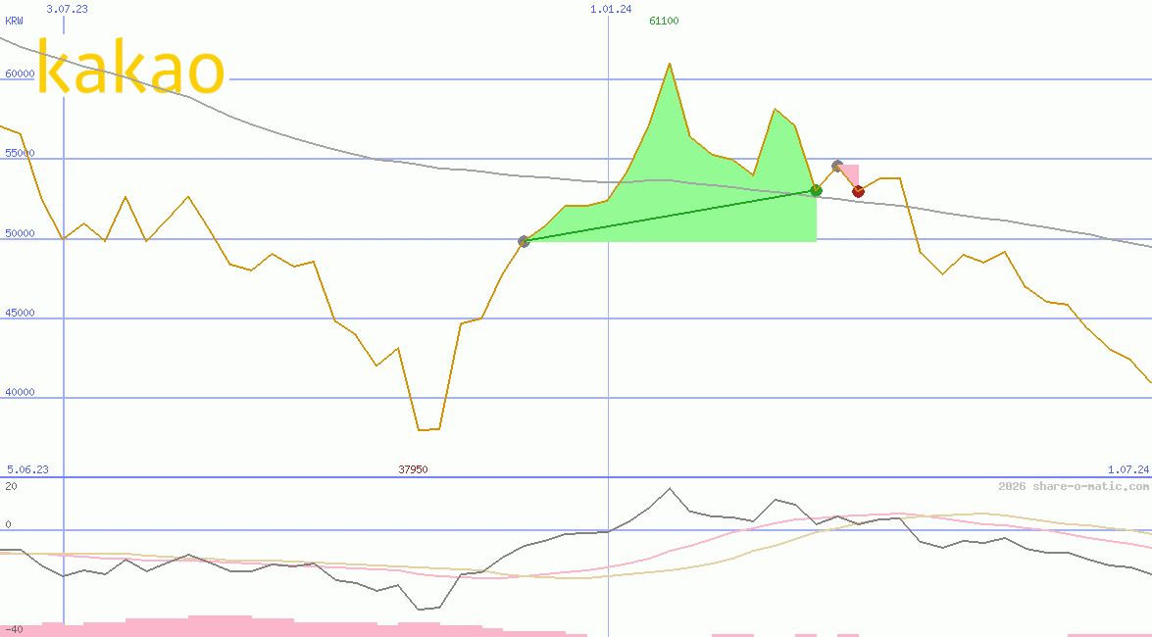Click the indicator -40 axis label
This screenshot has height=637, width=1152.
14,630
